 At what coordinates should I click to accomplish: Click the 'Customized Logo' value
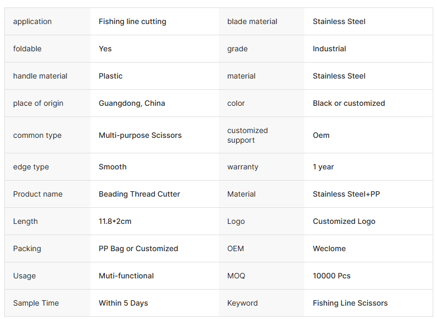coord(344,221)
